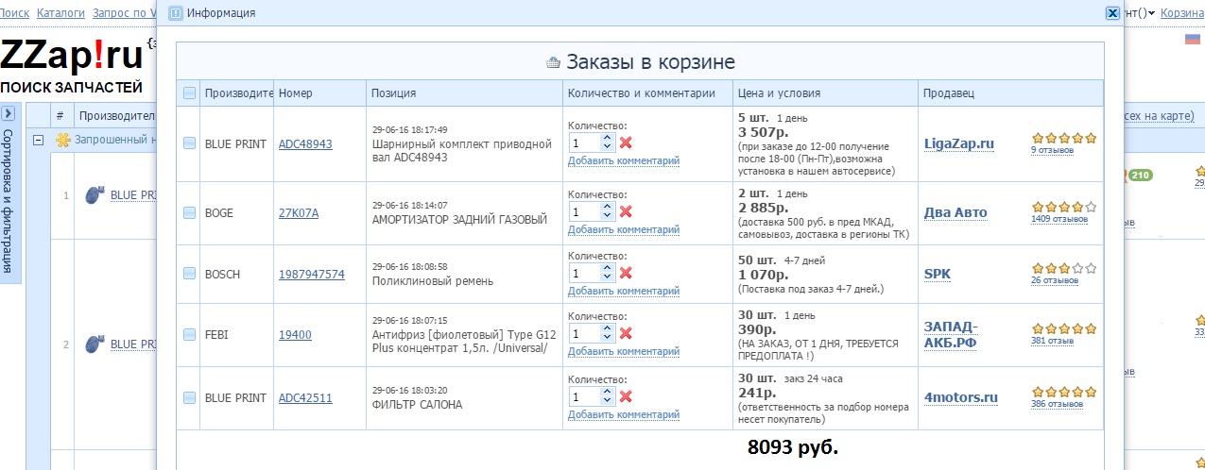Open 386 отзывов for 4motors.ru
This screenshot has height=470, width=1205.
tap(1058, 404)
